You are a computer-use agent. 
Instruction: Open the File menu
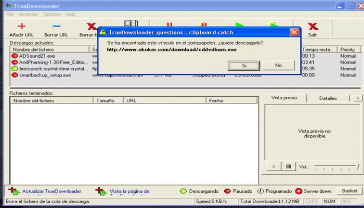tap(10, 15)
